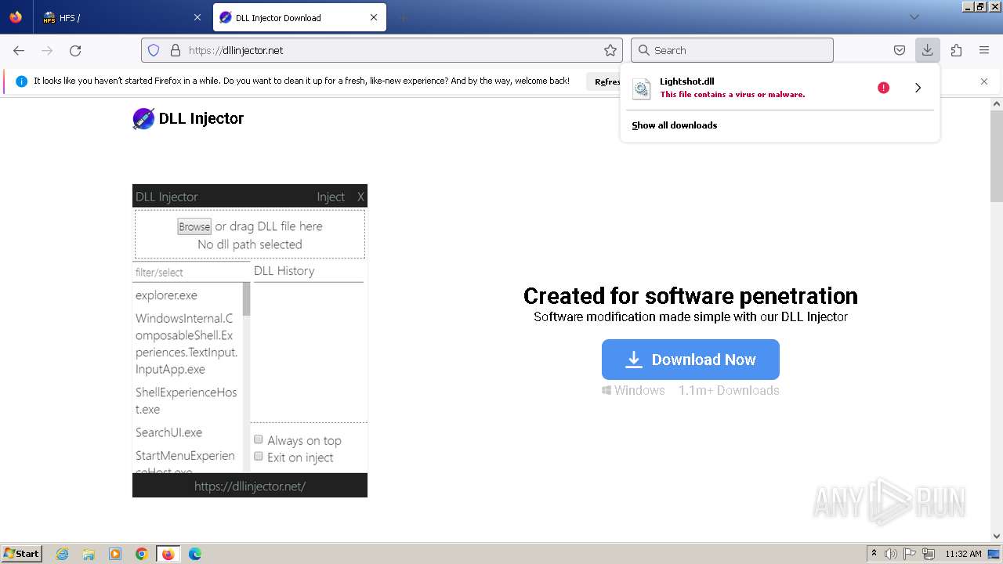
Task: Click the volume speaker tray icon
Action: tap(891, 554)
